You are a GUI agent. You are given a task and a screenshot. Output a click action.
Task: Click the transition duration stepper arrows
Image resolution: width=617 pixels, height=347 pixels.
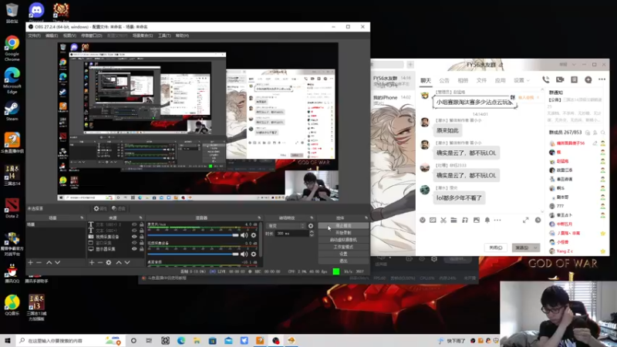point(312,234)
